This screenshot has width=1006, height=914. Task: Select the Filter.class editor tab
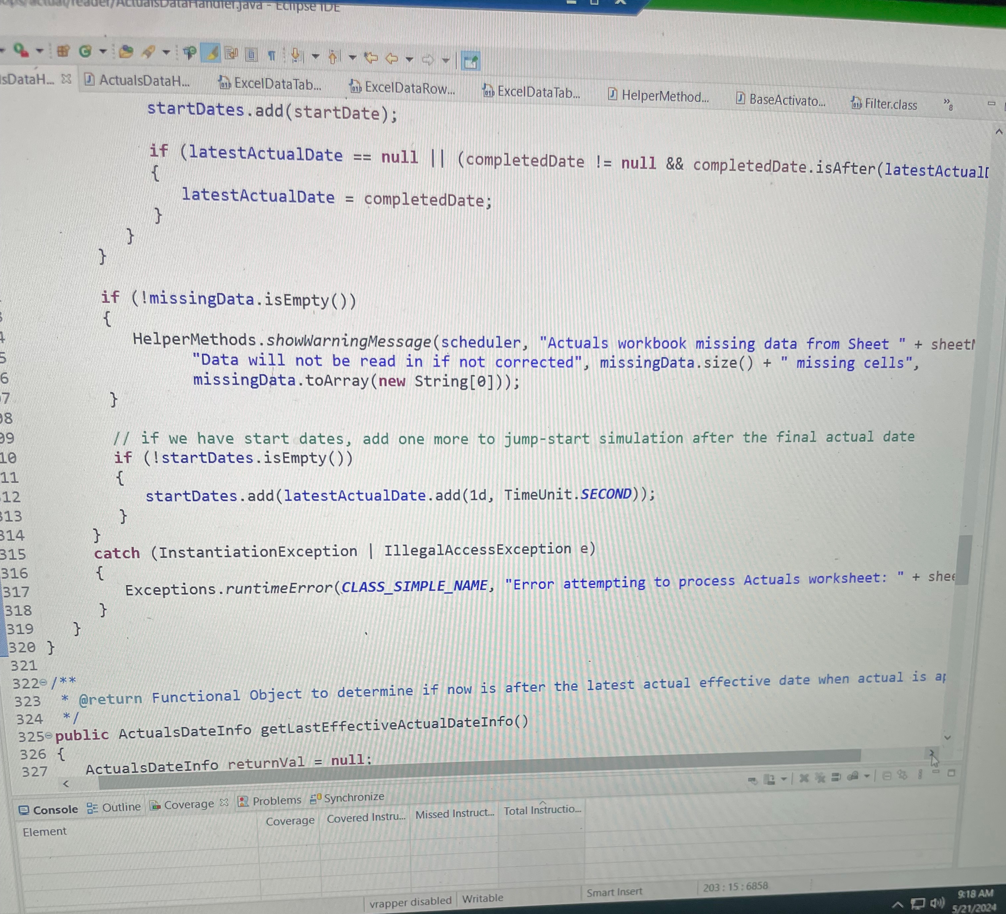(x=884, y=104)
